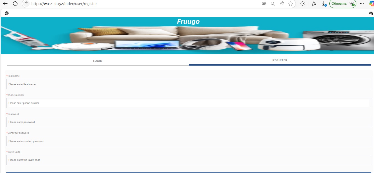Open the favorites list icon
This screenshot has width=374, height=173.
click(x=314, y=4)
